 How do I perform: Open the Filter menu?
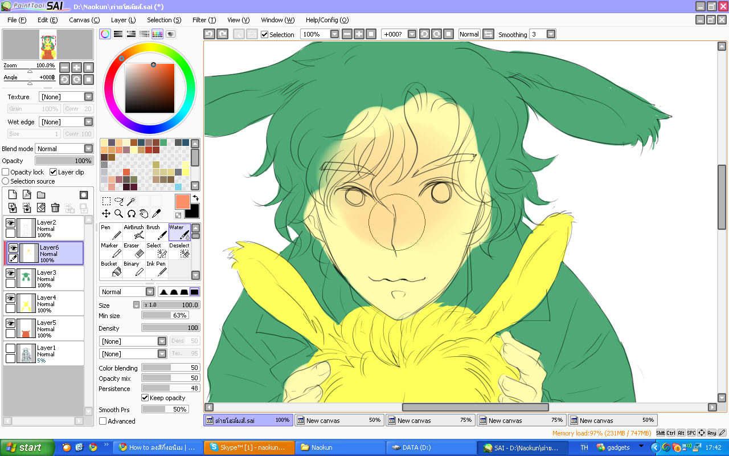click(204, 20)
